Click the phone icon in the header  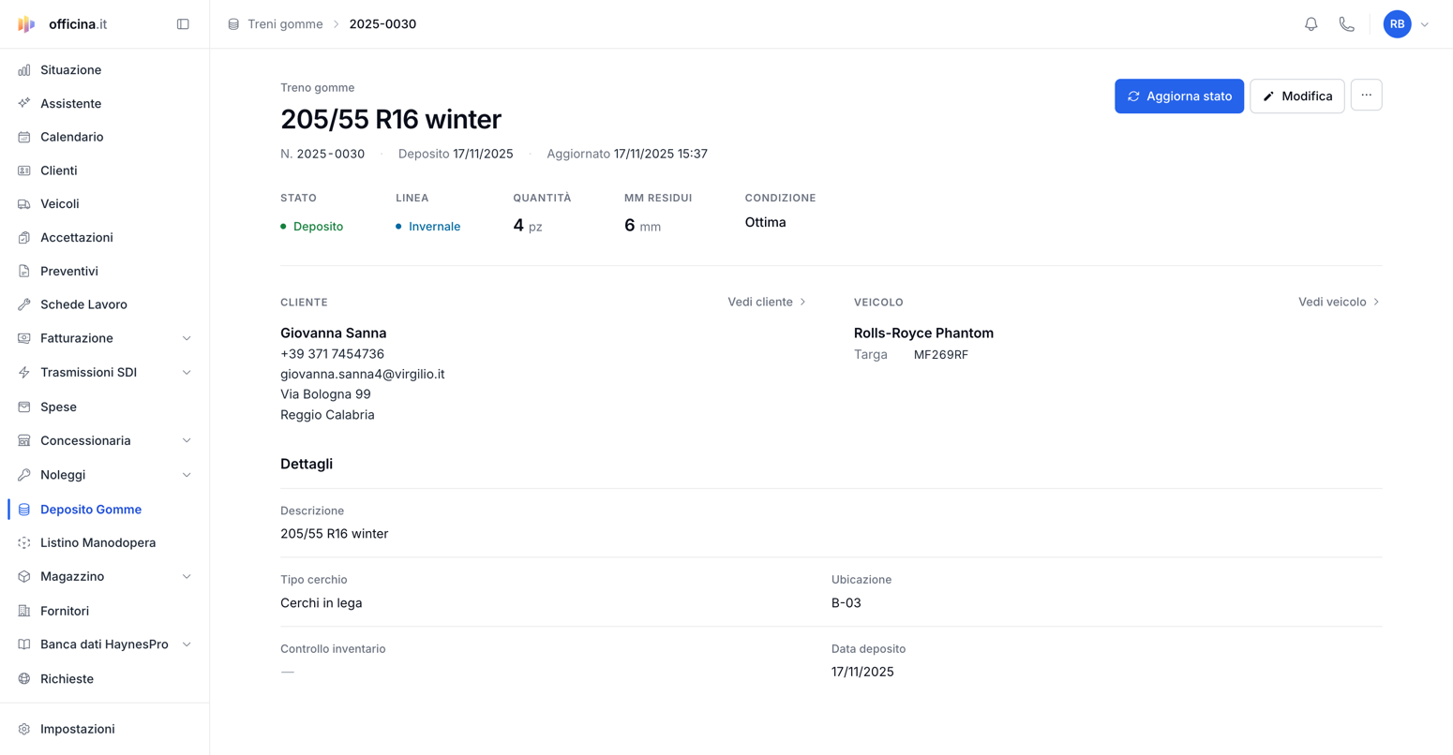tap(1346, 24)
